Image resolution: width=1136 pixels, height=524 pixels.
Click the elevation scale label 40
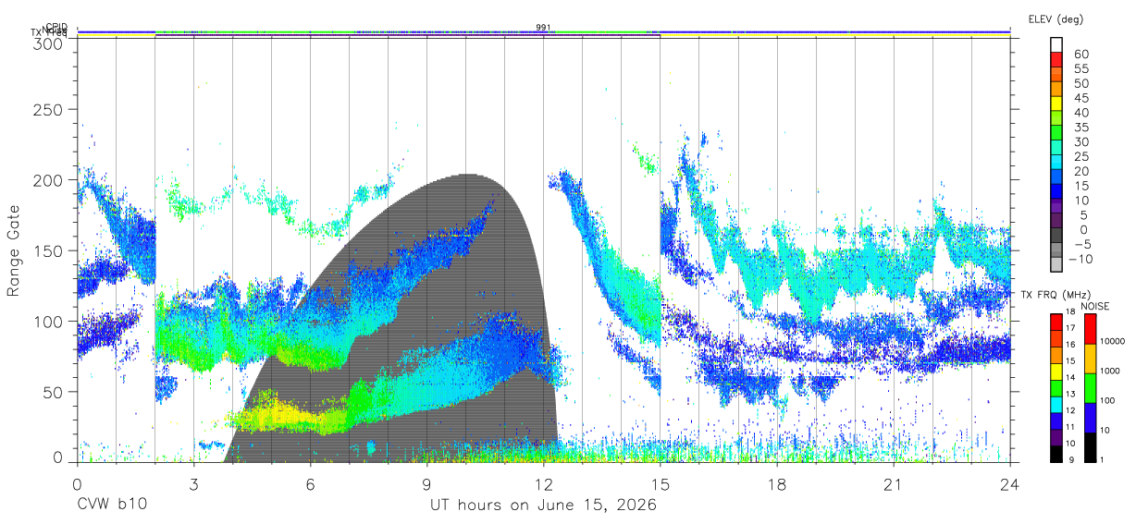coord(1080,113)
